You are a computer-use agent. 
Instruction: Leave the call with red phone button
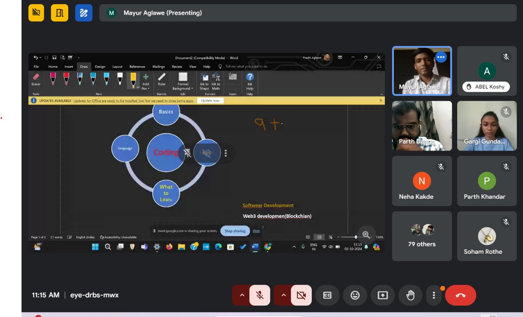[x=460, y=295]
